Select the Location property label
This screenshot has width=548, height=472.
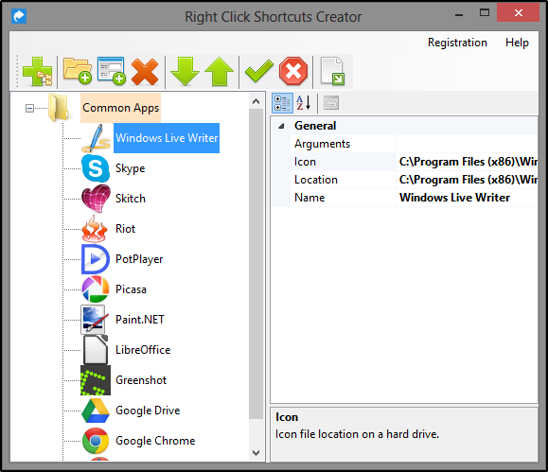click(315, 180)
